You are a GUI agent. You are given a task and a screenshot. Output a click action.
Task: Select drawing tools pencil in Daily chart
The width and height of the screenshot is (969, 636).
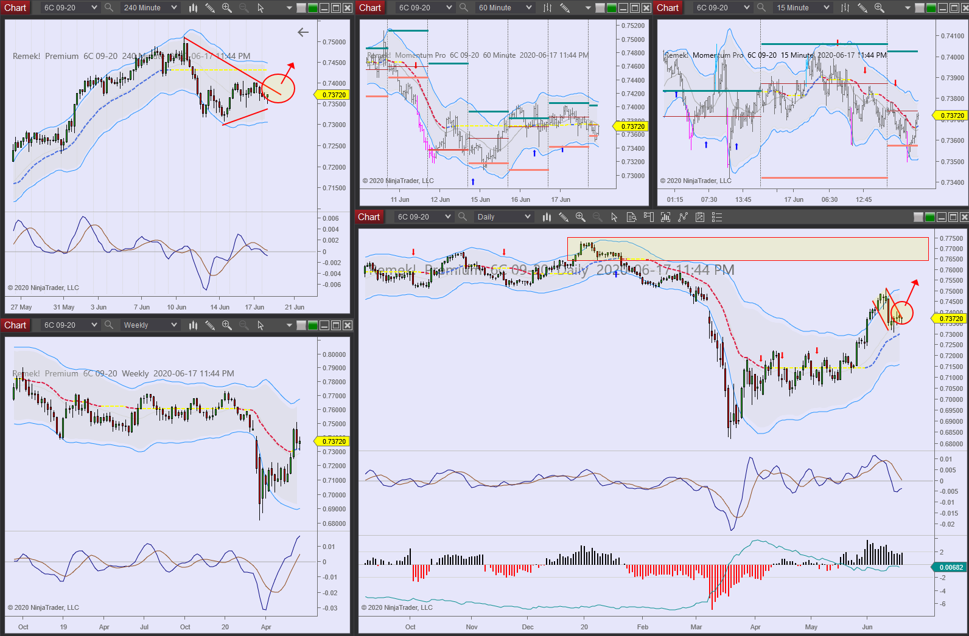[564, 217]
